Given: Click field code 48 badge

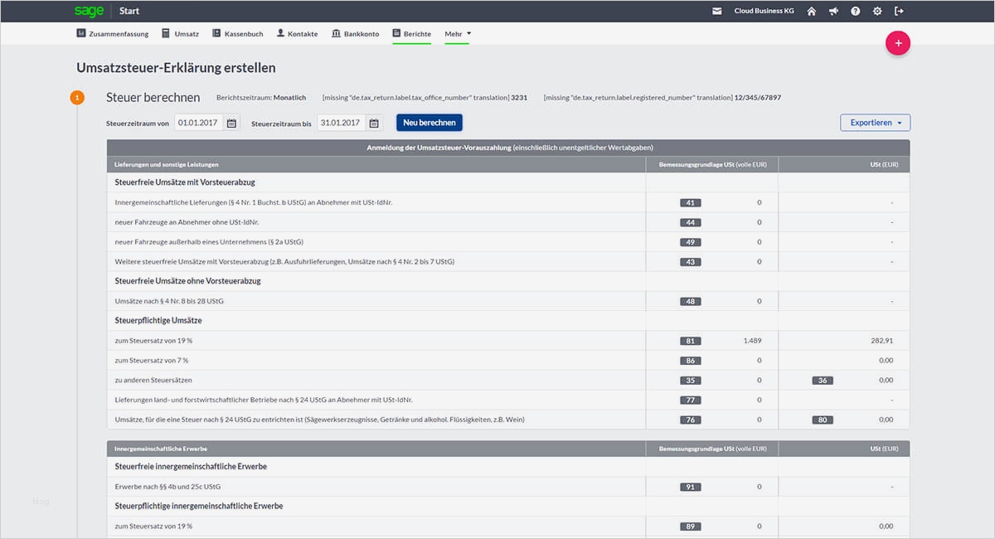Looking at the screenshot, I should pyautogui.click(x=691, y=301).
